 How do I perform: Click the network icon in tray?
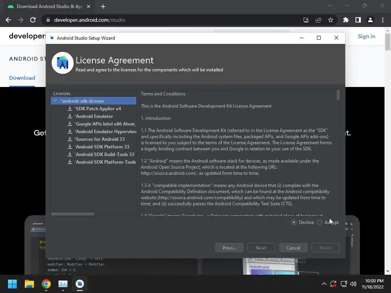[x=344, y=284]
